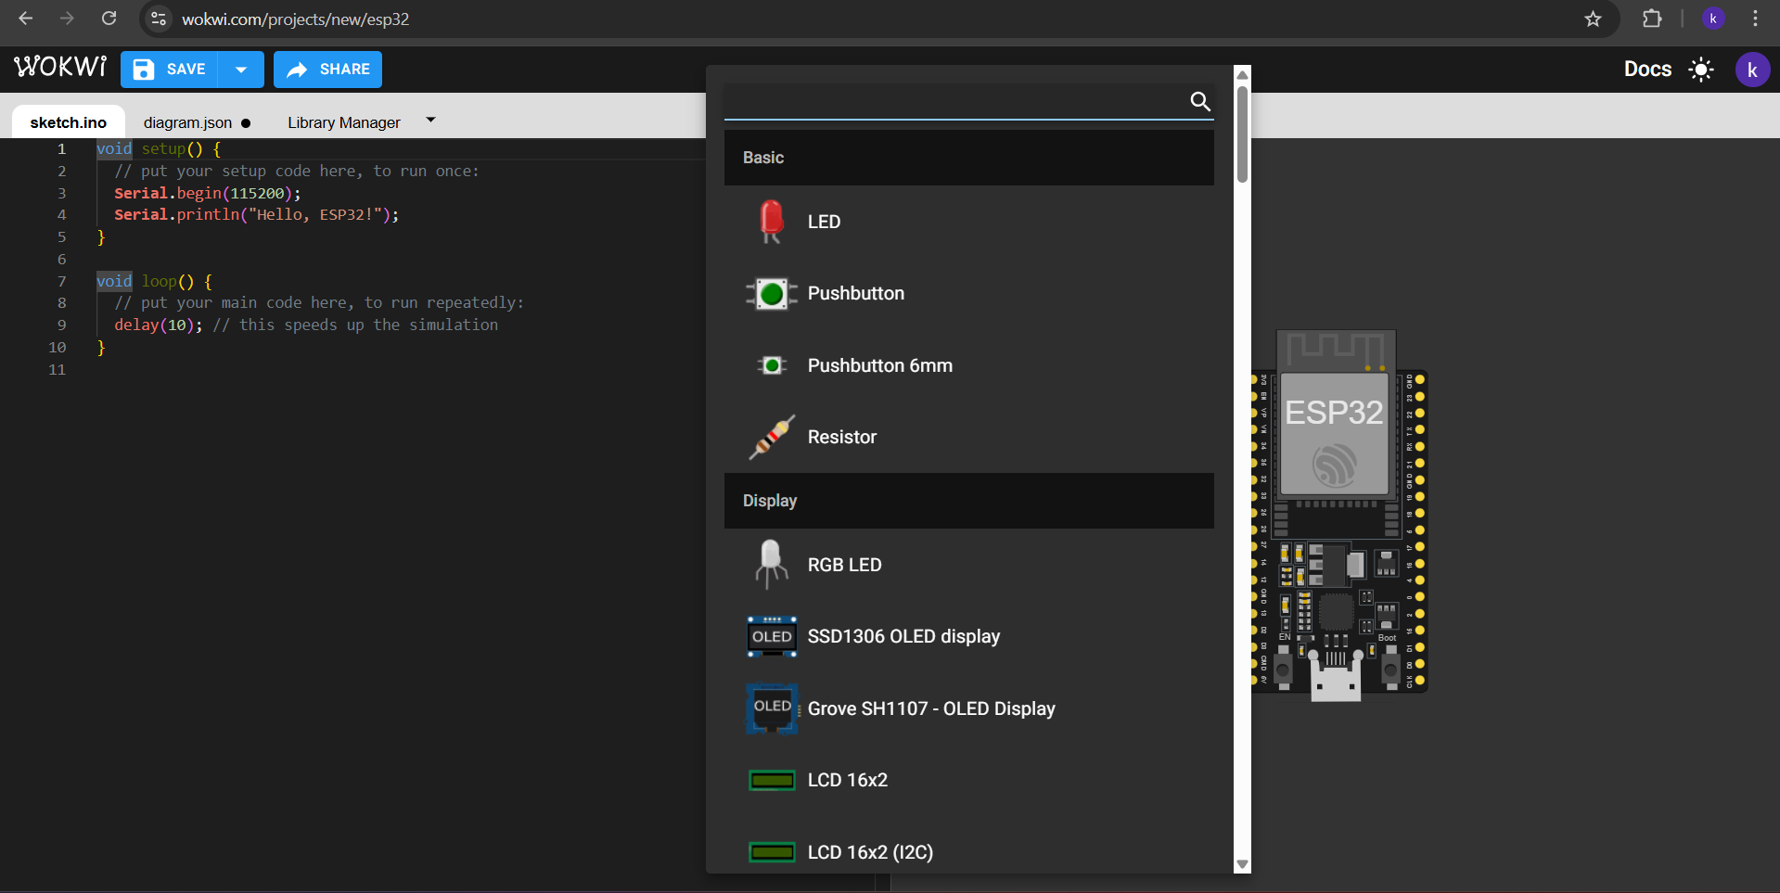
Task: Switch to the sketch.ino tab
Action: tap(69, 122)
